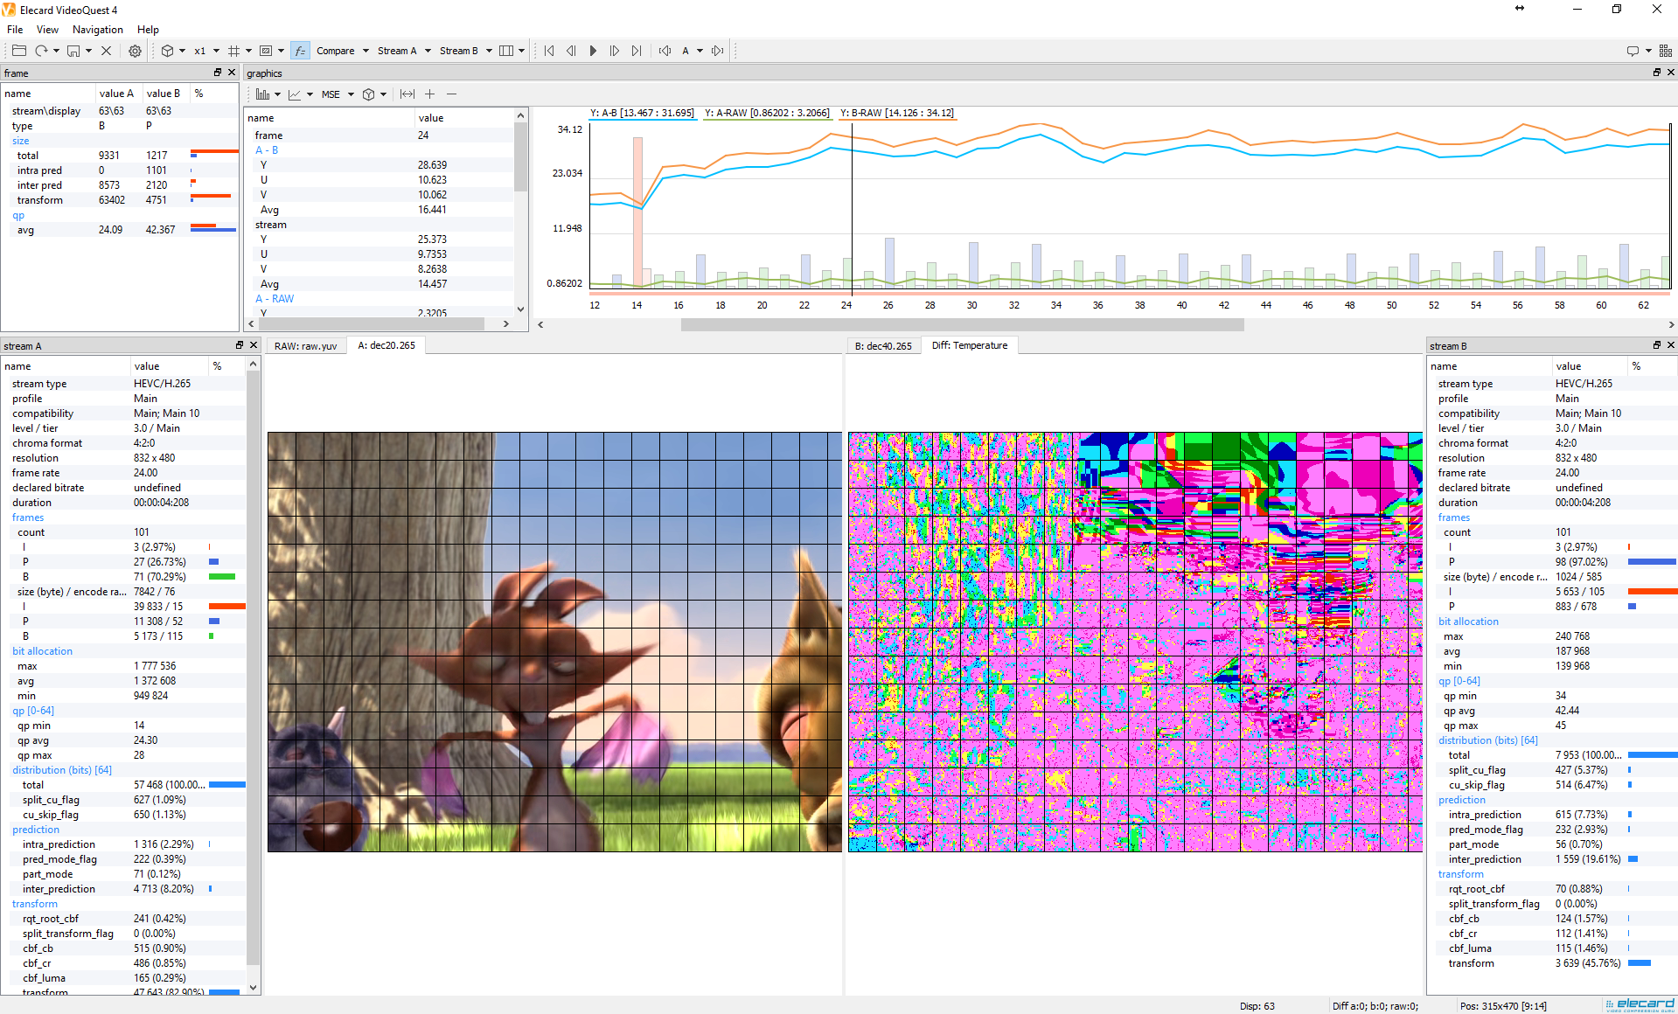Undock the frame panel
Image resolution: width=1678 pixels, height=1014 pixels.
point(218,73)
